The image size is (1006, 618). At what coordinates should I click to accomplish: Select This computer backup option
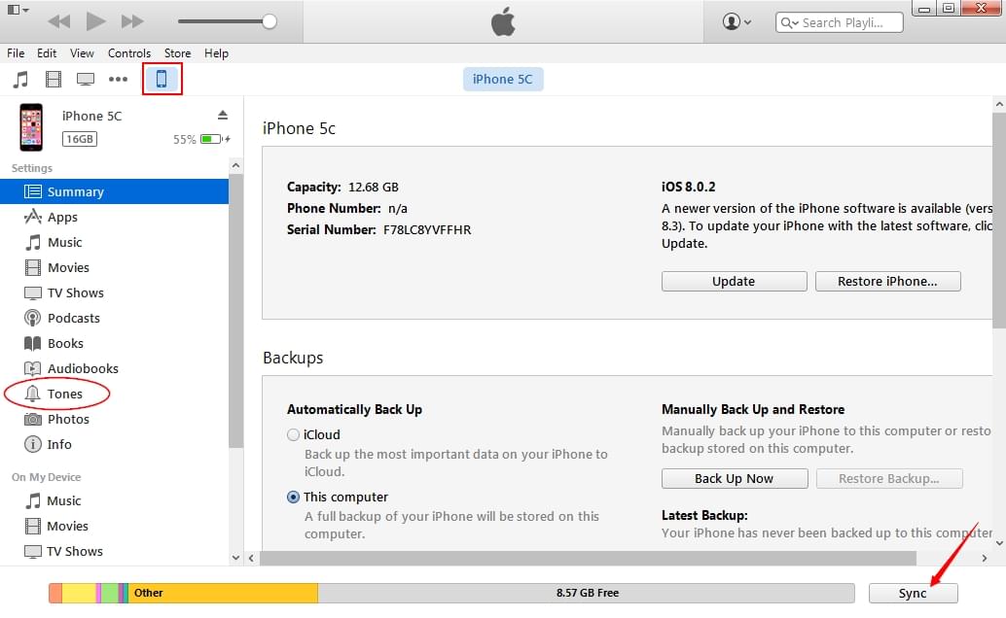[x=294, y=498]
